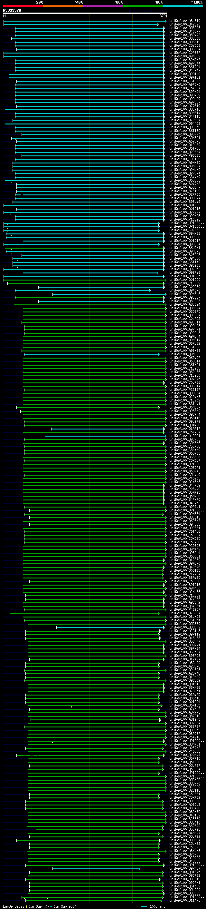Select label UniRef100_B6TI65
Viewport: 206px width, 909px height.
[x=185, y=131]
